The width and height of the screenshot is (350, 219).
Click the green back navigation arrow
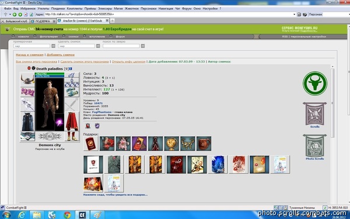point(15,15)
